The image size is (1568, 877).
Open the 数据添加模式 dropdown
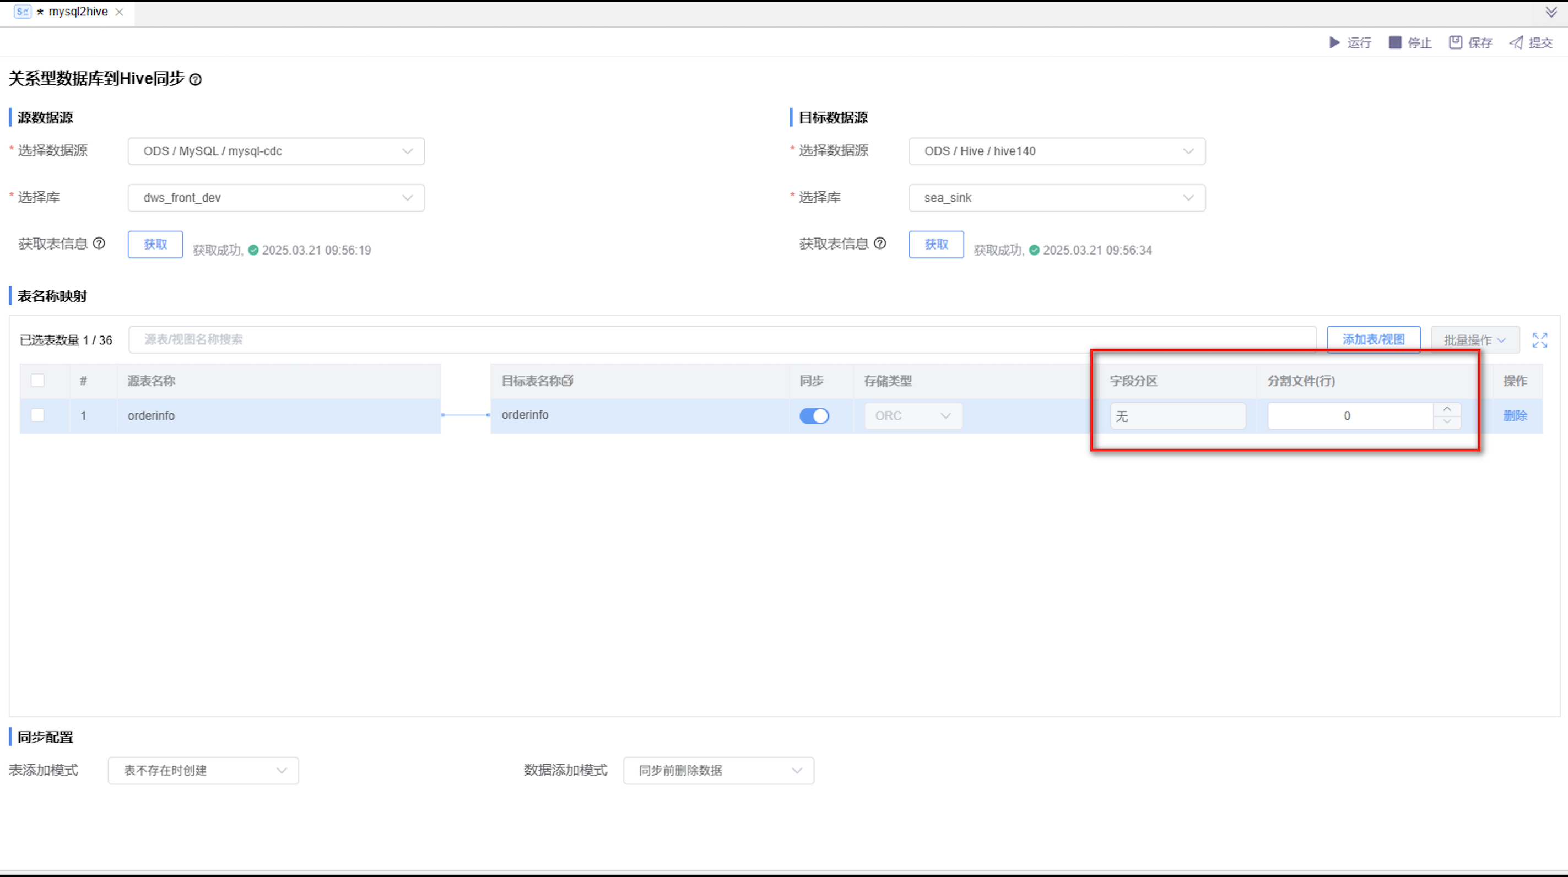click(x=718, y=771)
